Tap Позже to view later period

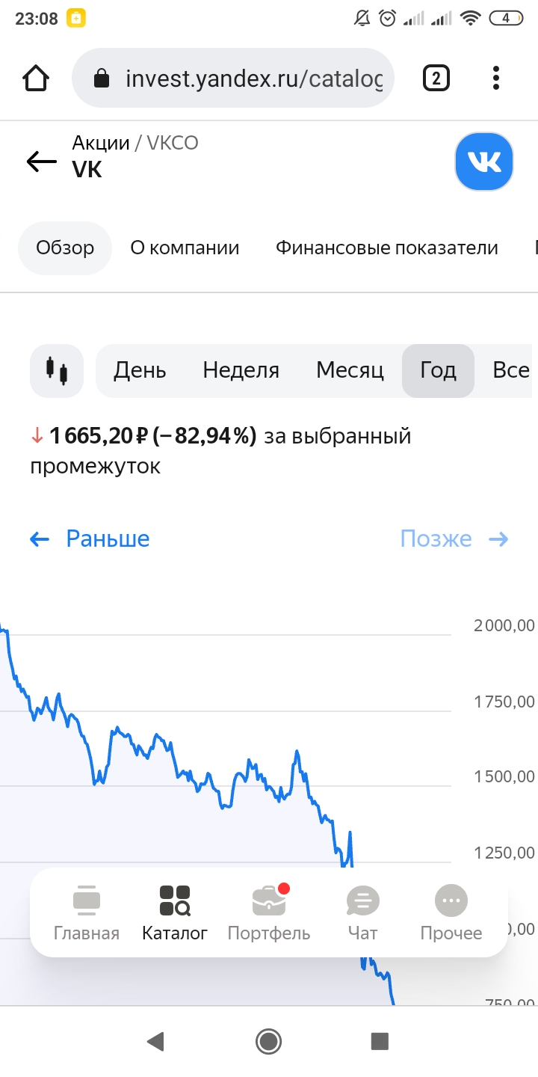(454, 538)
